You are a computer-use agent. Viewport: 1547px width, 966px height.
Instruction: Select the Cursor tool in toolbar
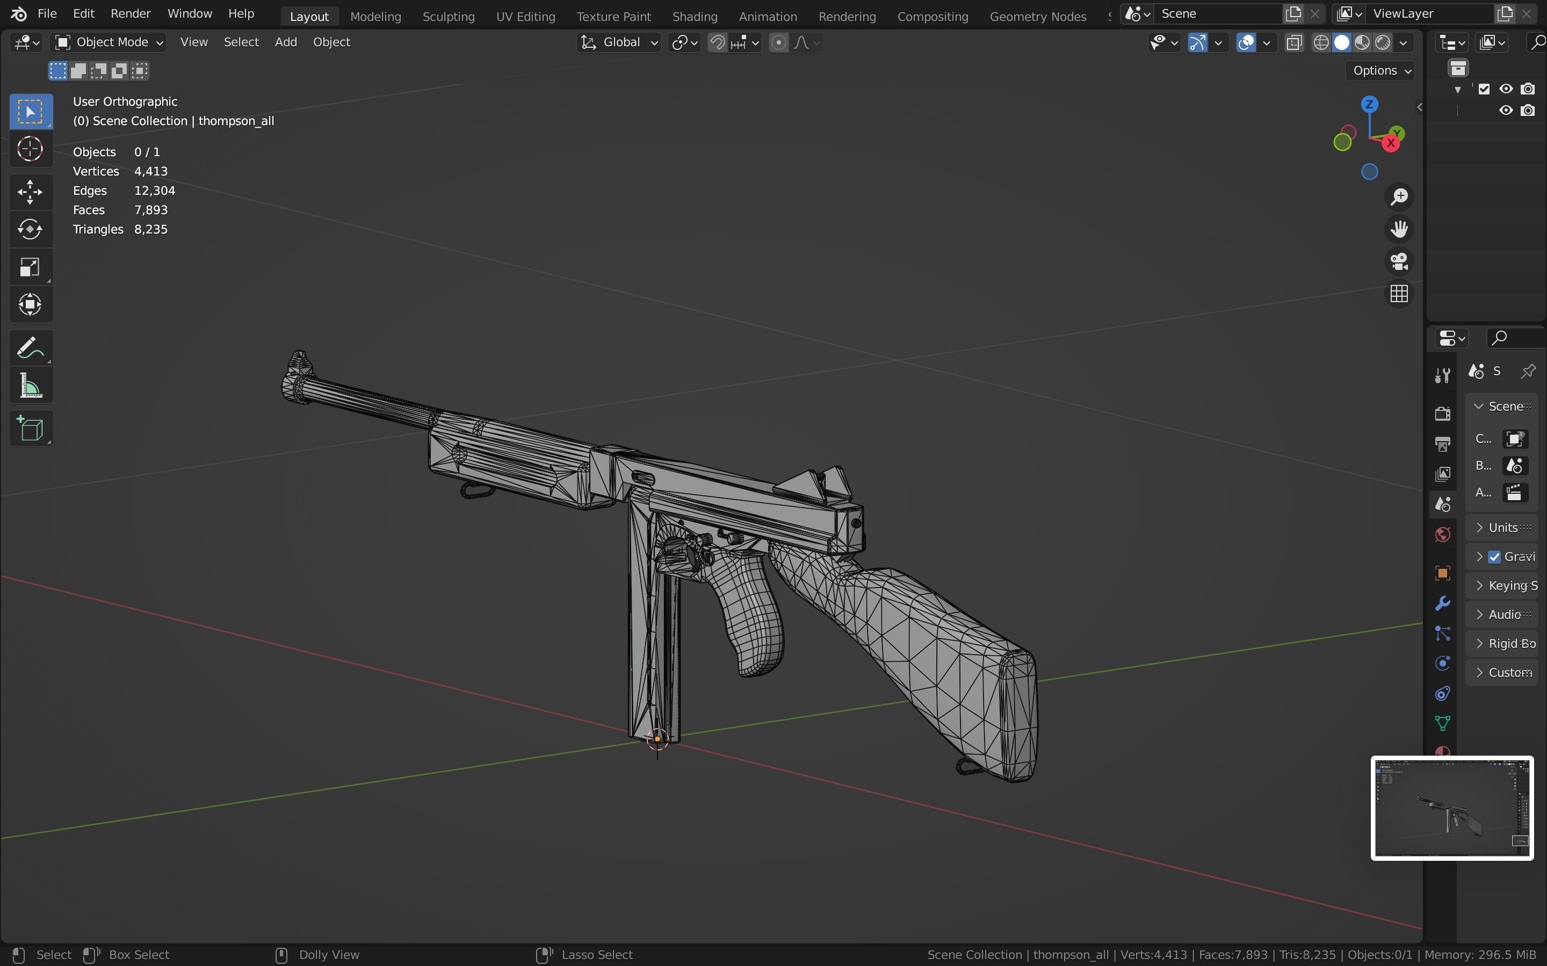pos(30,150)
